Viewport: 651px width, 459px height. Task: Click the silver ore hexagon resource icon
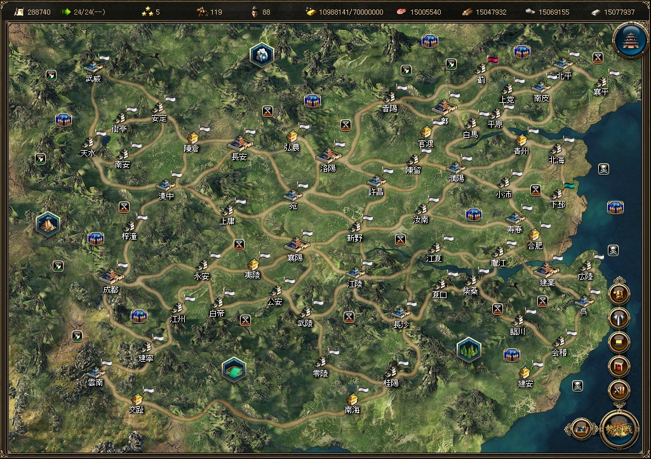pyautogui.click(x=262, y=55)
